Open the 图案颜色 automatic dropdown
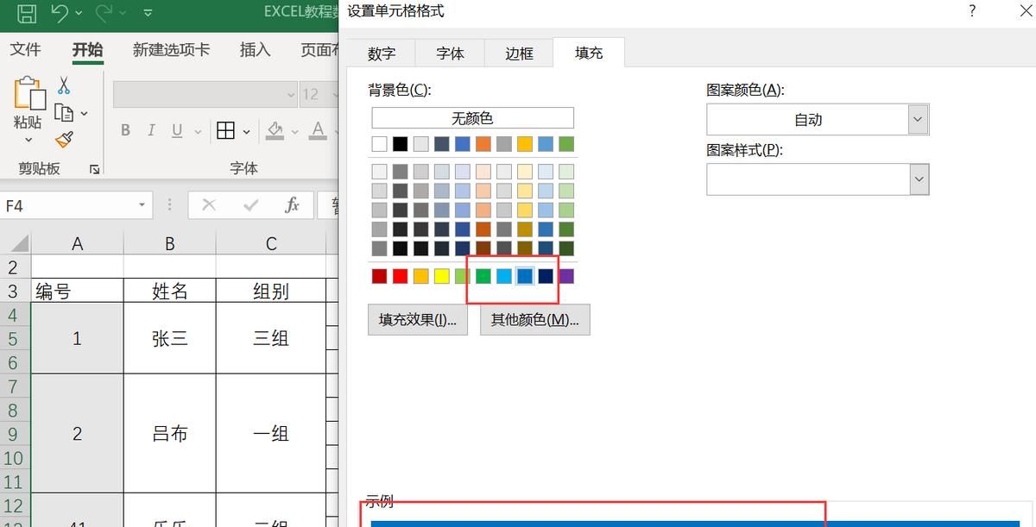 coord(918,119)
